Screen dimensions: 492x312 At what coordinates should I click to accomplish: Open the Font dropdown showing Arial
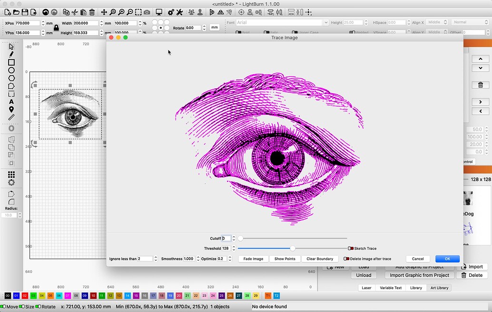[x=282, y=22]
